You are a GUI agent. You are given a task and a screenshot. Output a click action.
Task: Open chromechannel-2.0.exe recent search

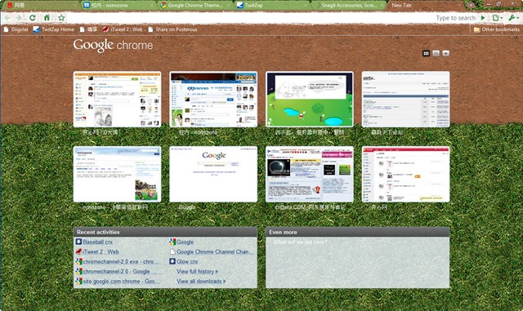121,261
